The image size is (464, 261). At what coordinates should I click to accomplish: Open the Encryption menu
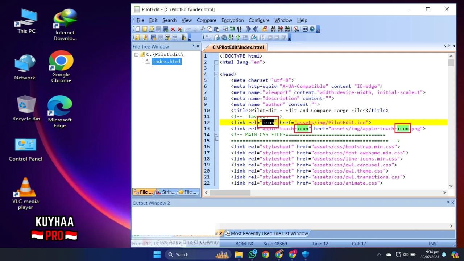232,20
